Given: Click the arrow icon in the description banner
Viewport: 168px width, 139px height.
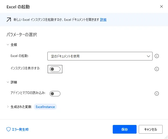Looking at the screenshot, I should tap(9, 20).
